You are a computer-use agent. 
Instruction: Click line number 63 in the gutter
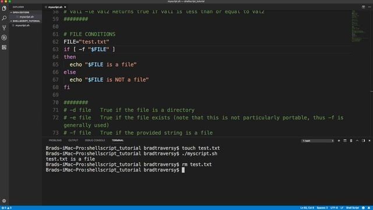(x=55, y=49)
